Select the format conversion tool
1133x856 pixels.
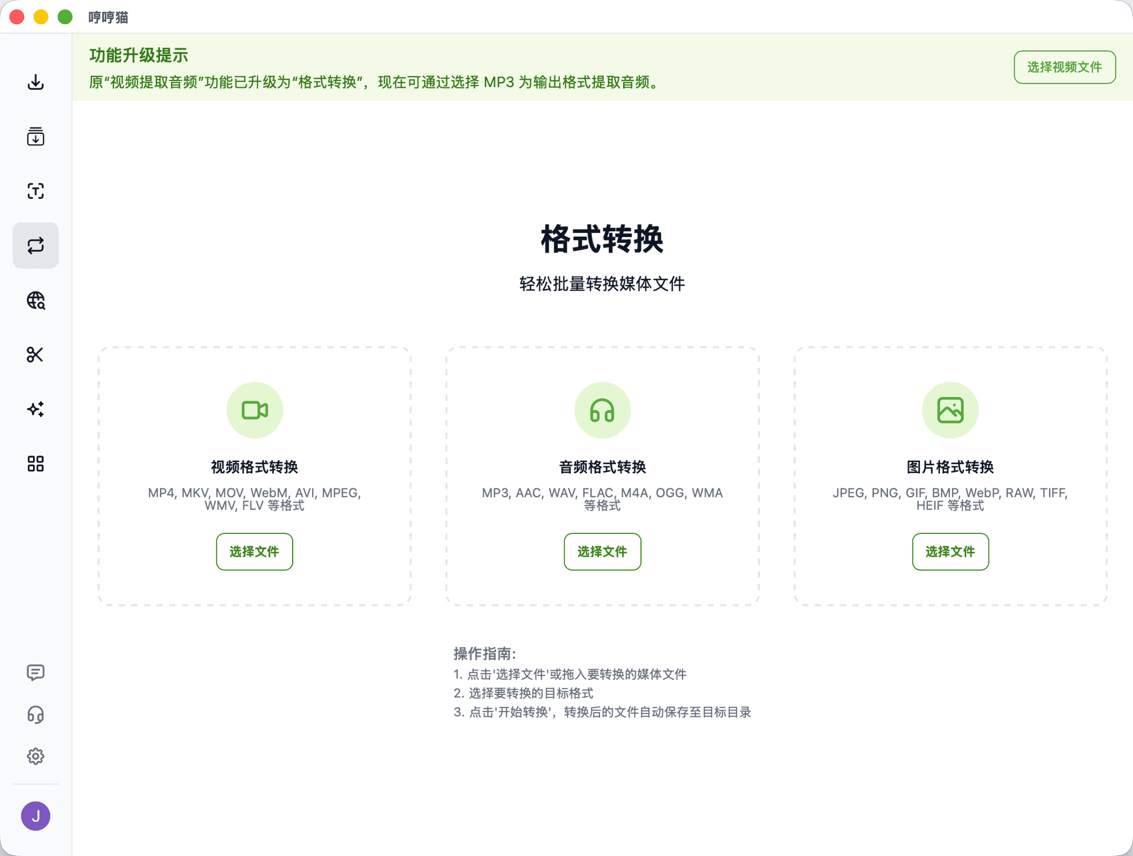click(x=35, y=245)
